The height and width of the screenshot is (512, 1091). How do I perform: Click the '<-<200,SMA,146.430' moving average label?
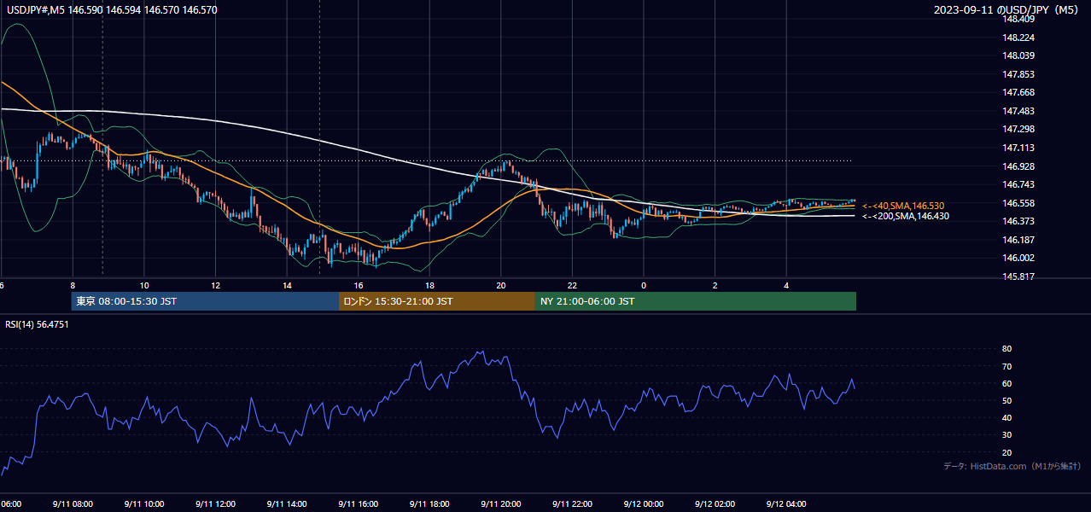pyautogui.click(x=906, y=216)
